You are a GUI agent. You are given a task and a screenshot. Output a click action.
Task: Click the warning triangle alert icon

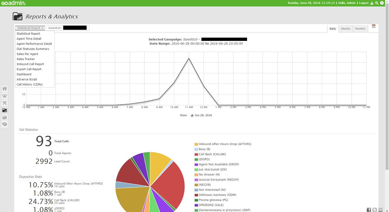pyautogui.click(x=372, y=3)
